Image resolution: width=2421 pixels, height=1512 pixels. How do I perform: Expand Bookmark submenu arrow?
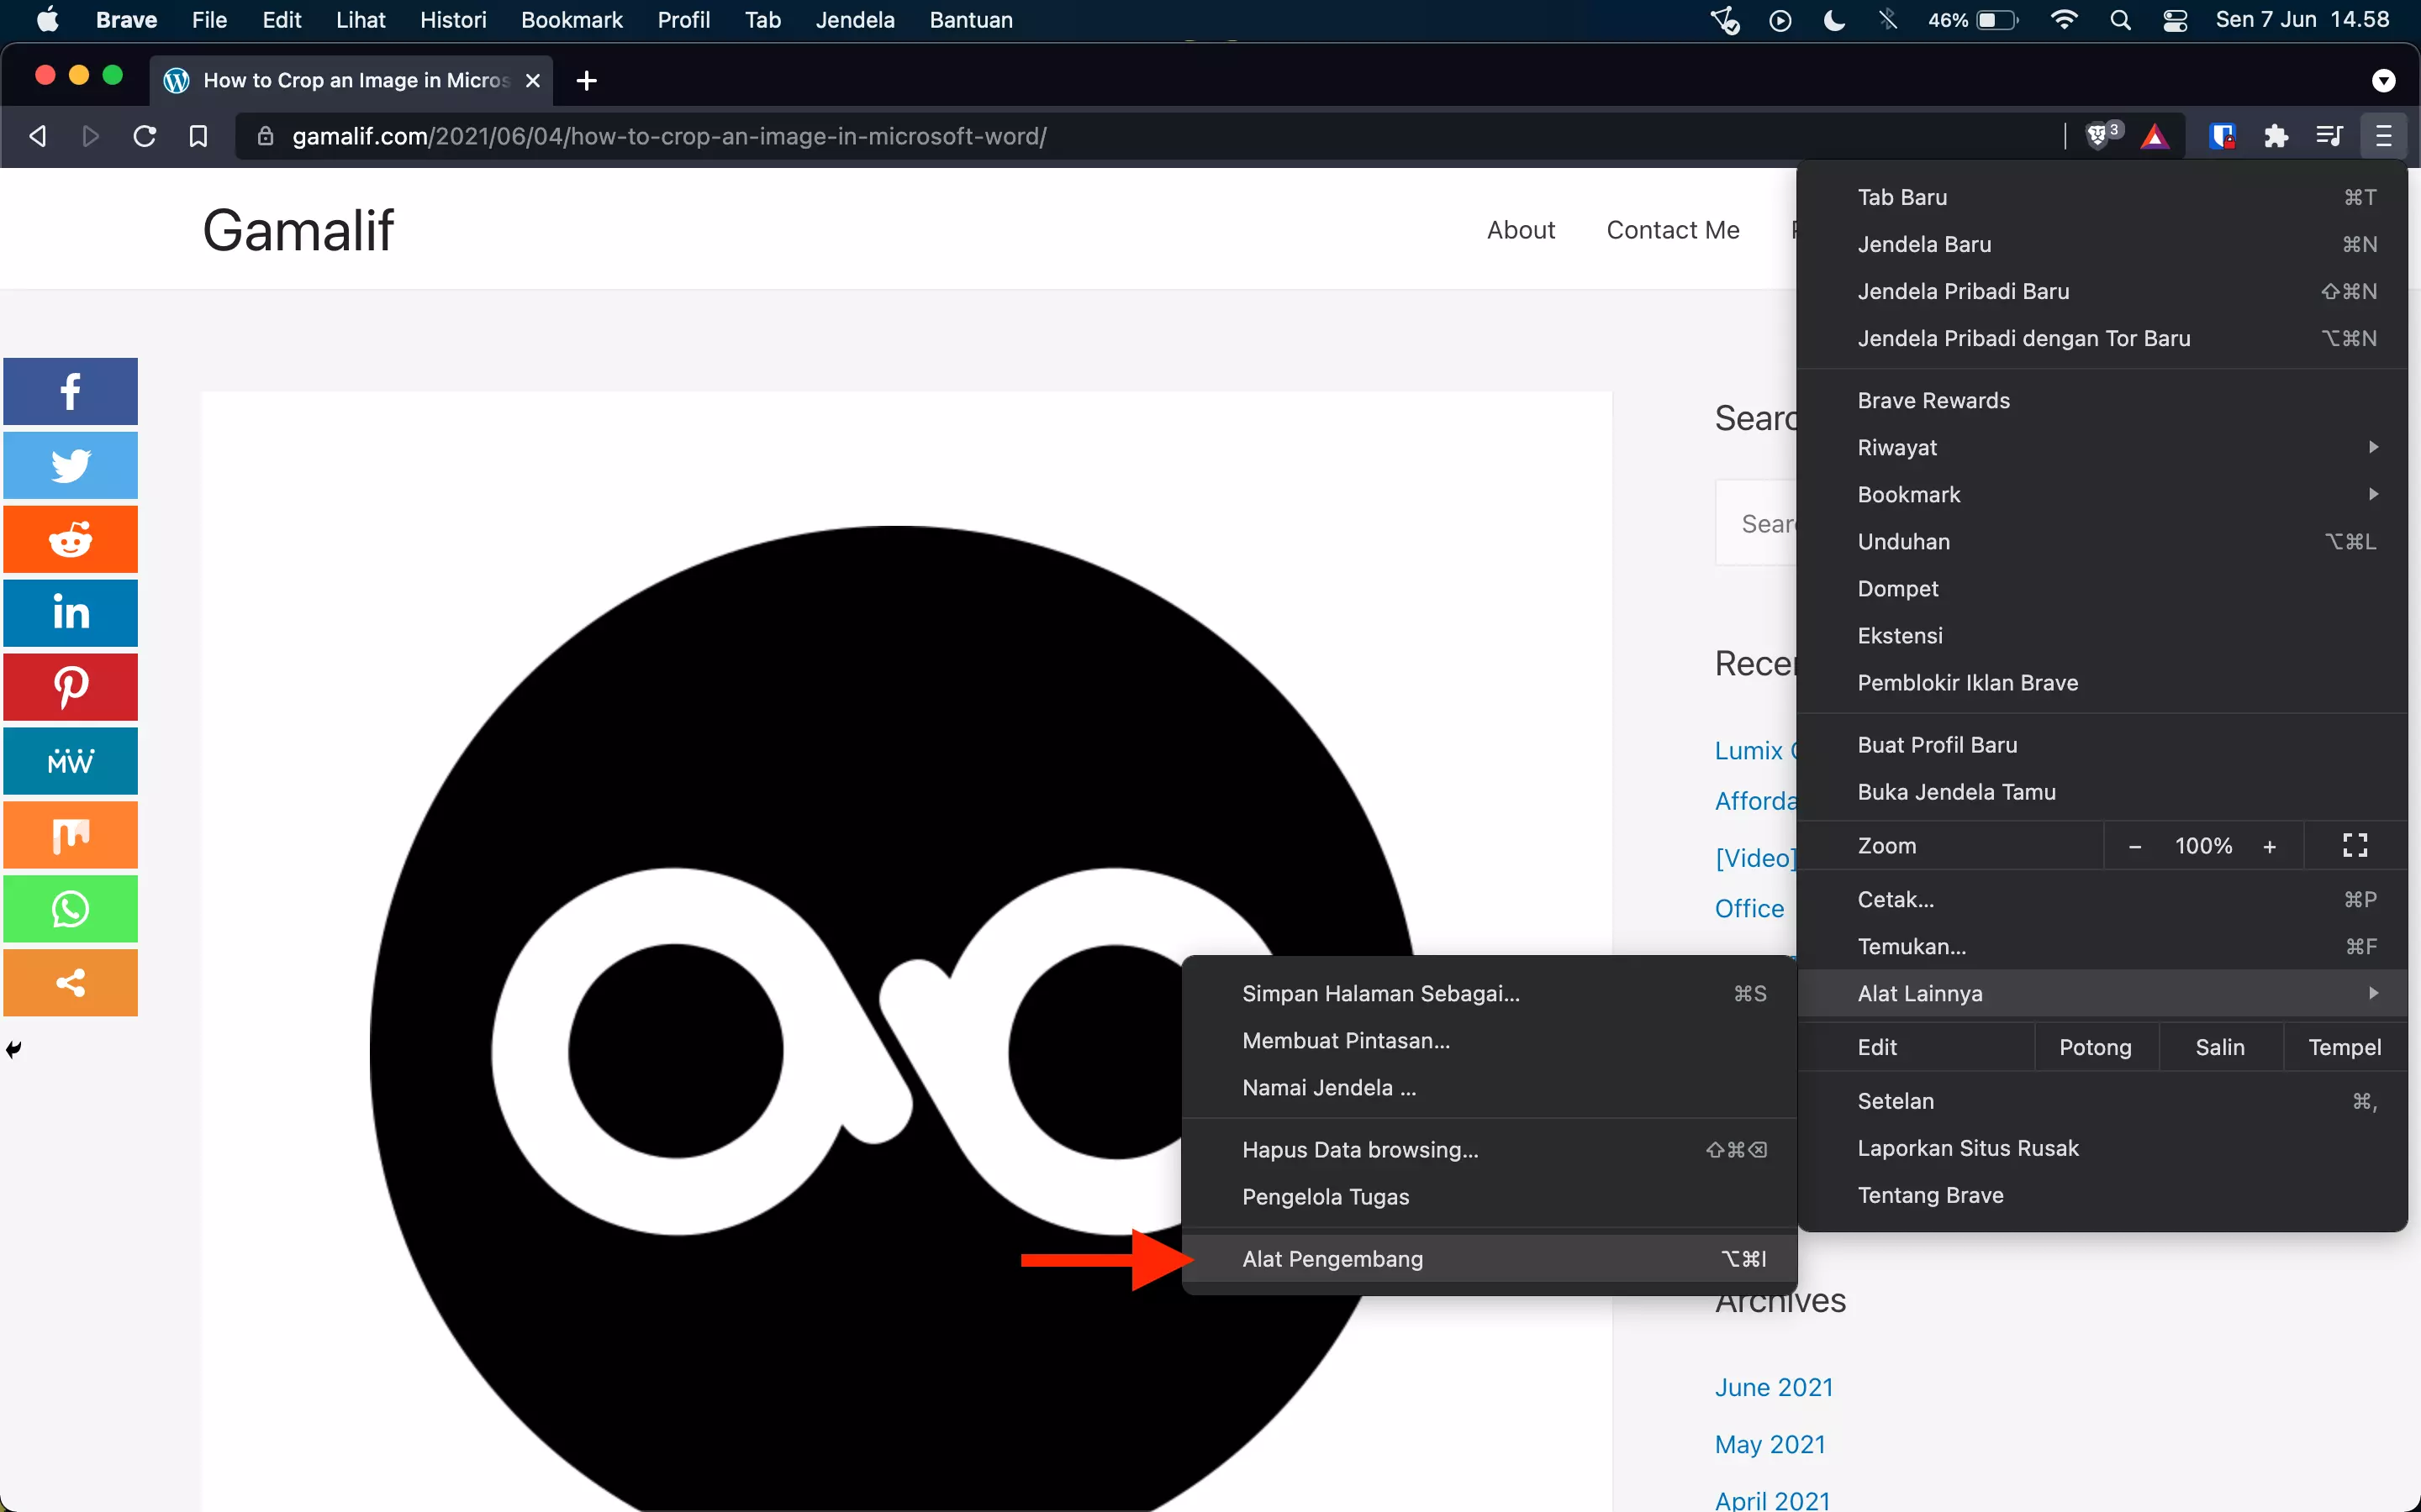pyautogui.click(x=2374, y=493)
